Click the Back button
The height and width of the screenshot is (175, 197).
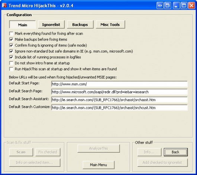[x=176, y=152]
